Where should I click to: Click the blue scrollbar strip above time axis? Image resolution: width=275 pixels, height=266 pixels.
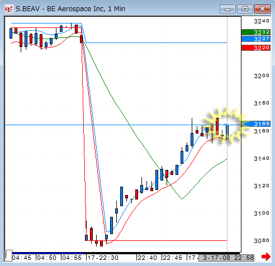[x=45, y=253]
